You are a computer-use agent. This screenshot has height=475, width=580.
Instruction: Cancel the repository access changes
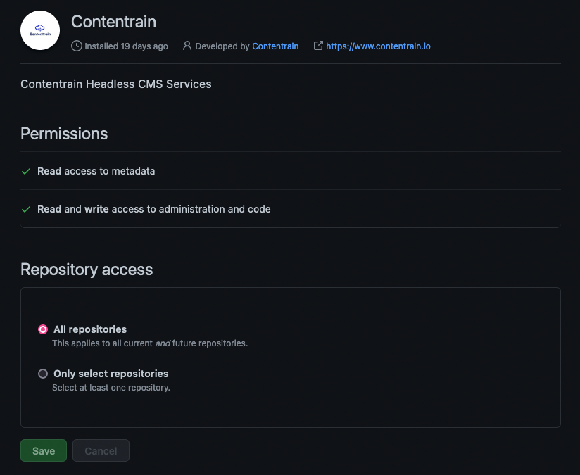click(101, 450)
